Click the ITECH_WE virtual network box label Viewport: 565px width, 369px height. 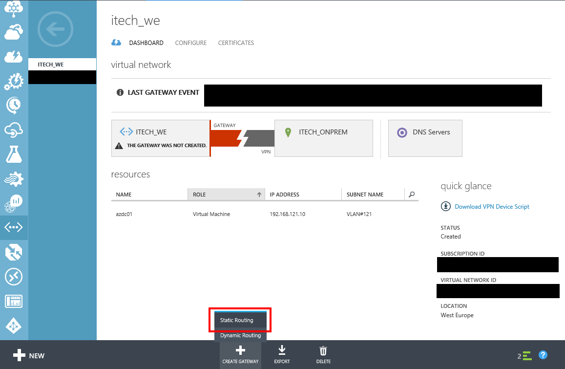151,132
